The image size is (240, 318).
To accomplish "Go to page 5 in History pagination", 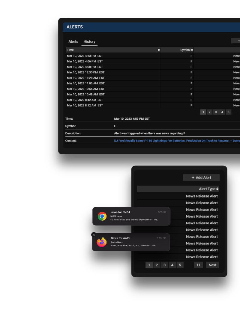I will [x=228, y=112].
